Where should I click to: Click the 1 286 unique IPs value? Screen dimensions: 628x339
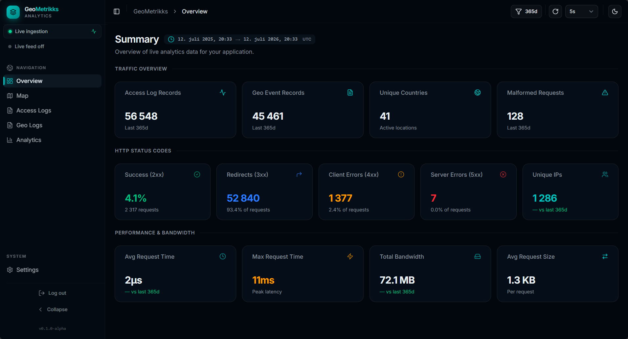pos(545,198)
